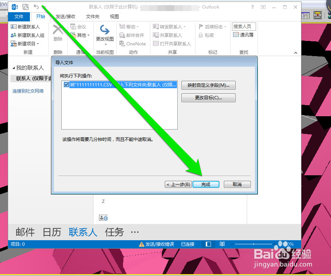The image size is (331, 276).
Task: Open the 移动 move dropdown
Action: (129, 27)
